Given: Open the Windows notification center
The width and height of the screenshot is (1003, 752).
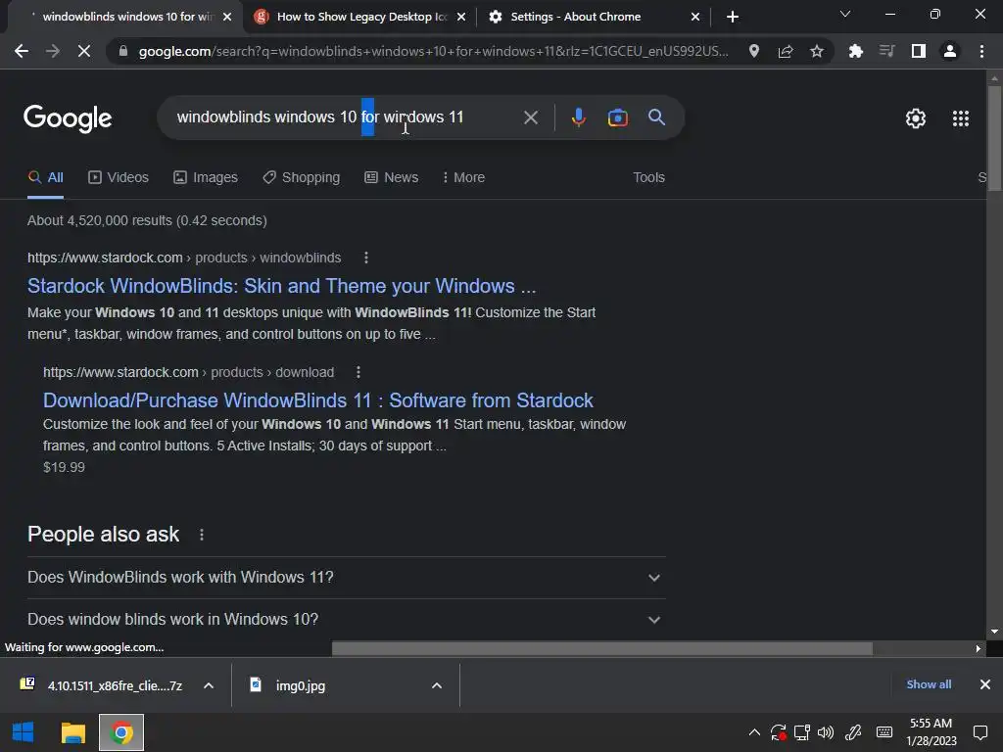Looking at the screenshot, I should click(979, 732).
